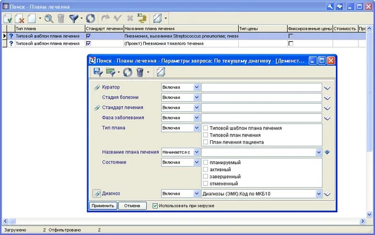Check the Типовой план лечения option
Screen dimensions: 375x235
click(x=205, y=135)
